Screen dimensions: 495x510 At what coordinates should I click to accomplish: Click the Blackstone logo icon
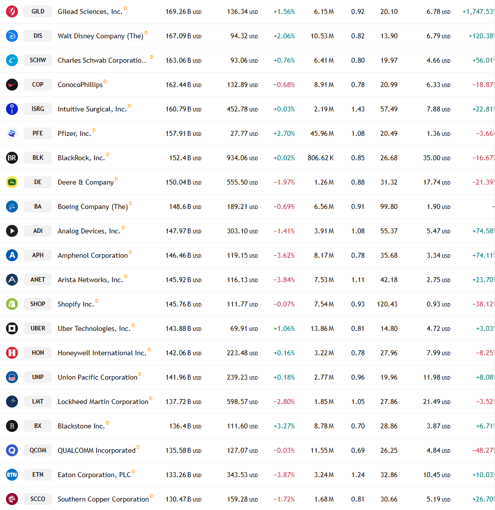(x=12, y=426)
